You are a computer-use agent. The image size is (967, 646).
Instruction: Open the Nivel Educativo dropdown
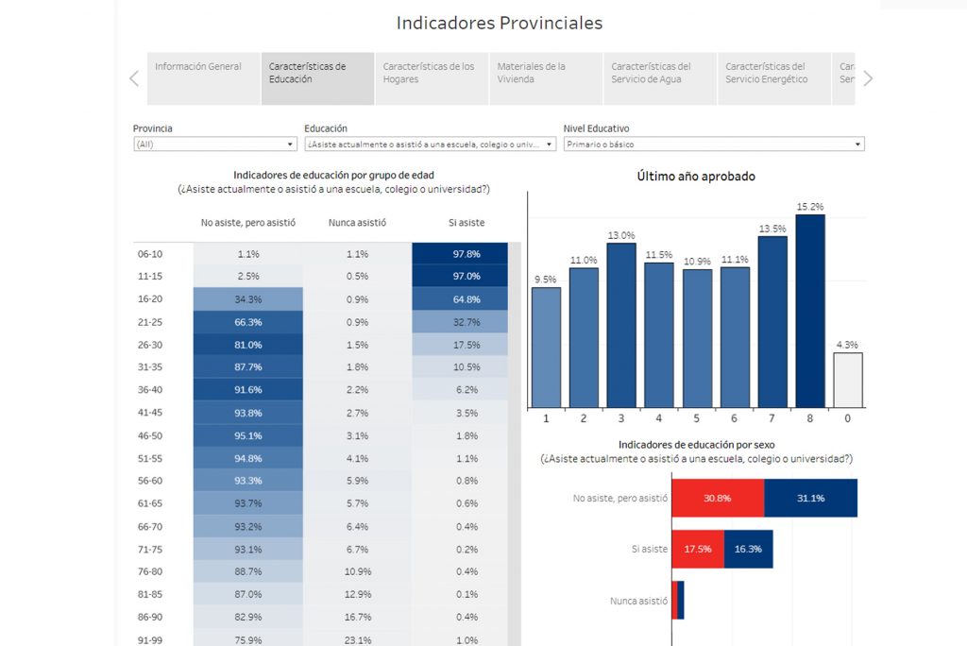(713, 144)
